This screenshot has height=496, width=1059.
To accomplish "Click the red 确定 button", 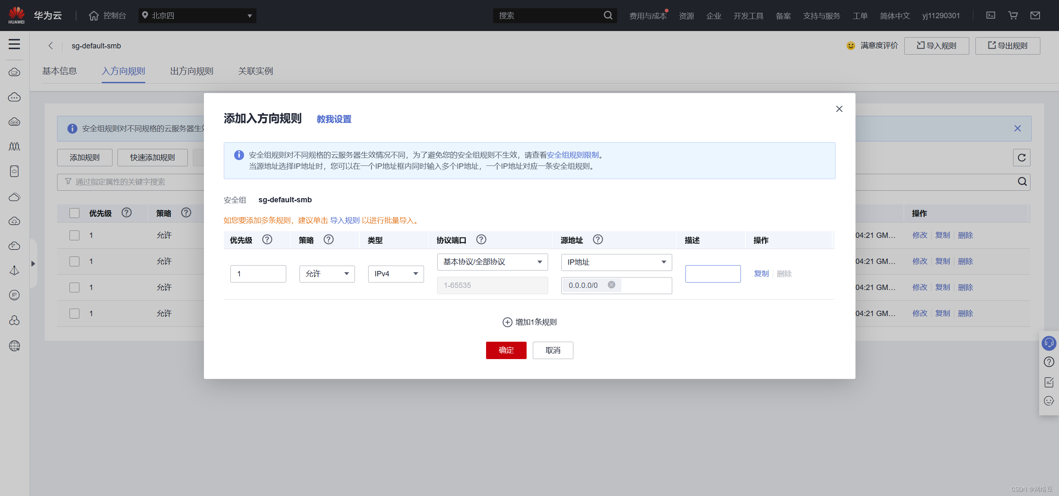I will (506, 350).
